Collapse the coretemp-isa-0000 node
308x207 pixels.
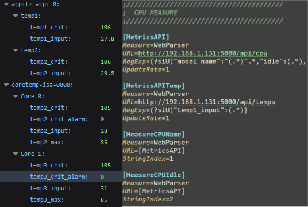[x=6, y=85]
